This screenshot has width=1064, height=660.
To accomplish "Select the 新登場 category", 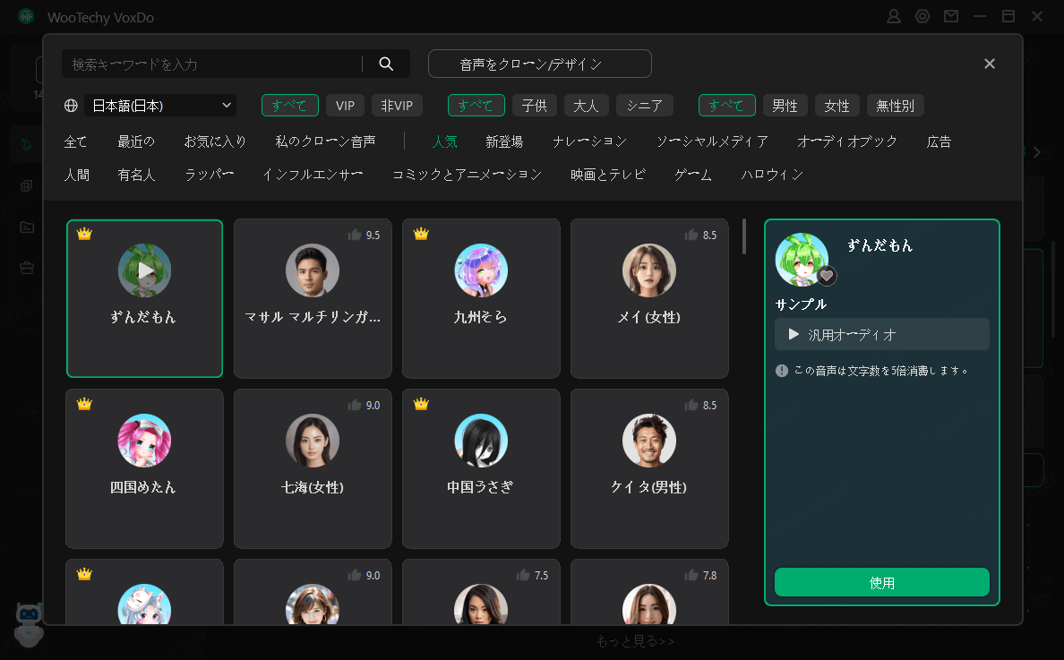I will (504, 141).
